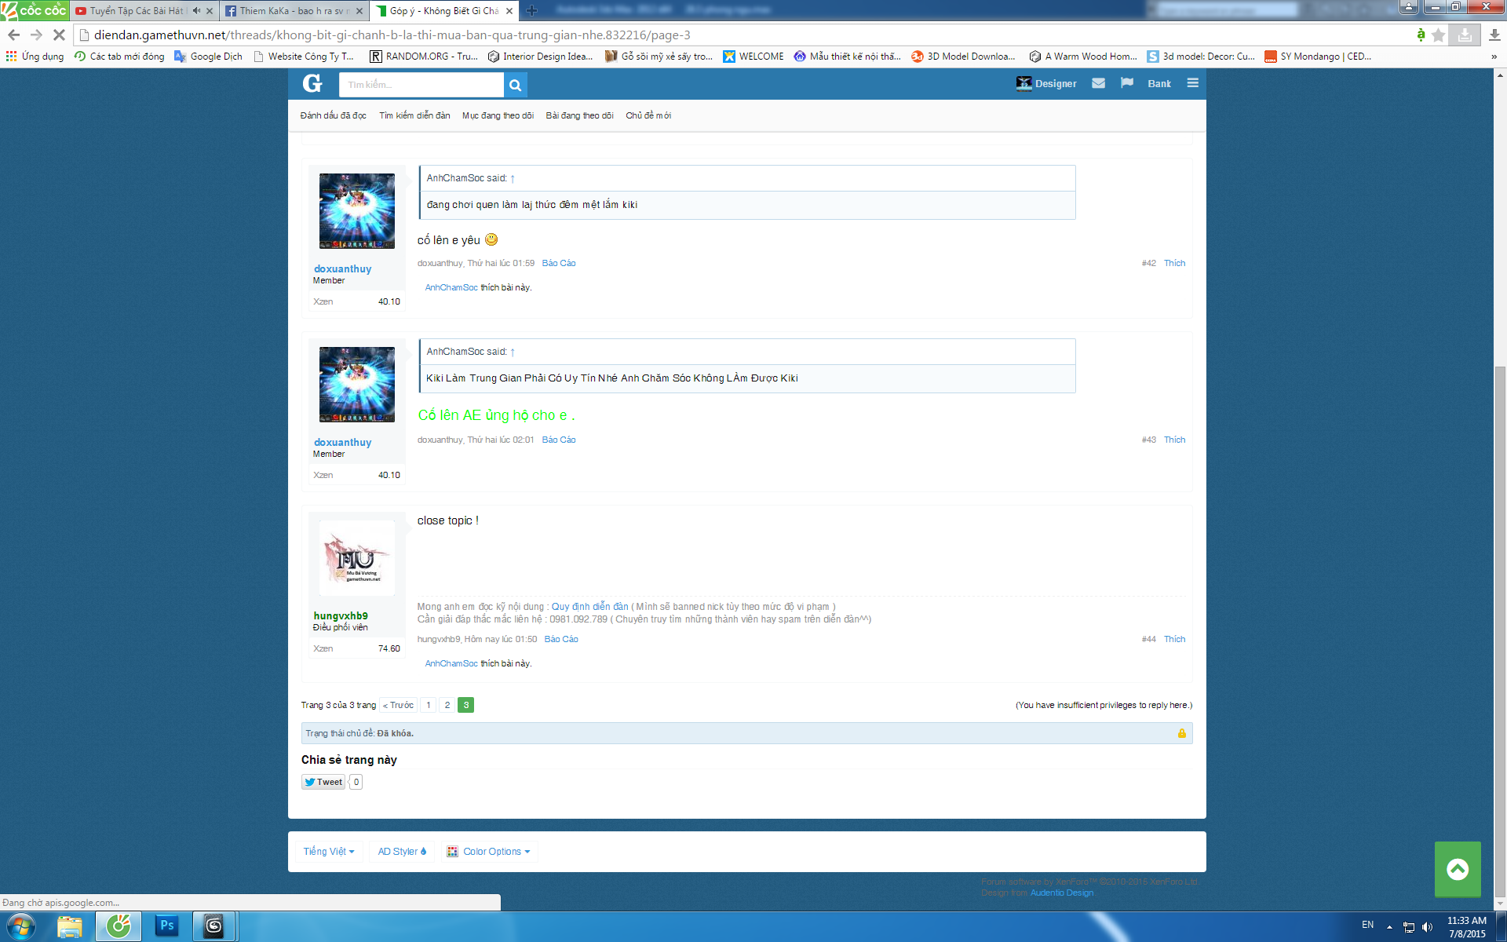Click the quote arrow in post #42
The image size is (1507, 942).
[x=513, y=179]
